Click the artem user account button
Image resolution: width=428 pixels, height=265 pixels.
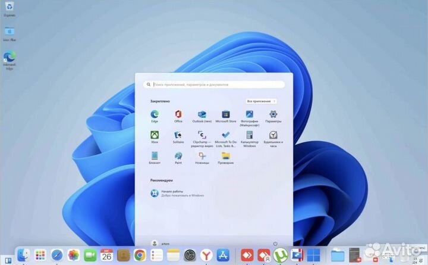pos(160,244)
